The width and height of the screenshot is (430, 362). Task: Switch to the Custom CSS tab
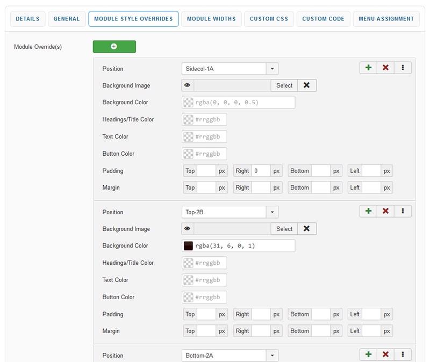click(x=269, y=19)
